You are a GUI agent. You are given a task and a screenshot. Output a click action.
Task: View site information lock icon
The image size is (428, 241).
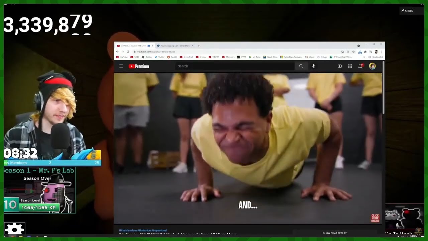click(x=134, y=52)
